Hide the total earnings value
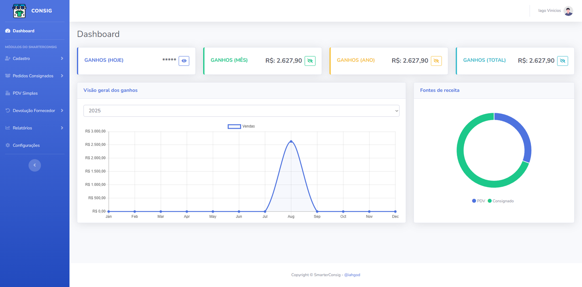This screenshot has width=582, height=287. [x=562, y=61]
